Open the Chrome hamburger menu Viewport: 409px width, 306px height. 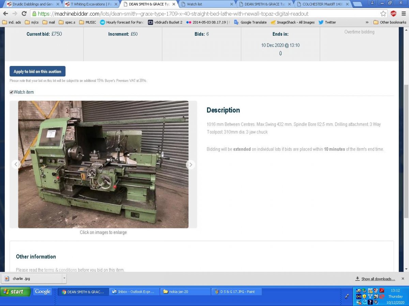tap(404, 14)
